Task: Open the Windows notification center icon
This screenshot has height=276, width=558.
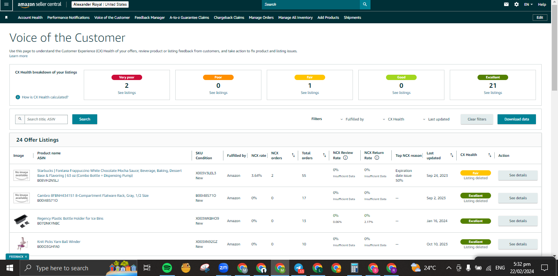Action: (544, 268)
